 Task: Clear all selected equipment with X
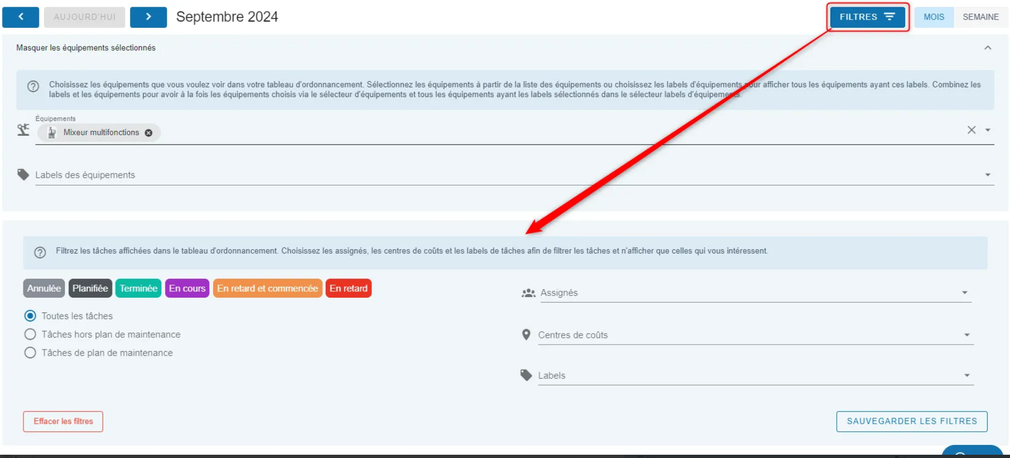click(x=971, y=130)
